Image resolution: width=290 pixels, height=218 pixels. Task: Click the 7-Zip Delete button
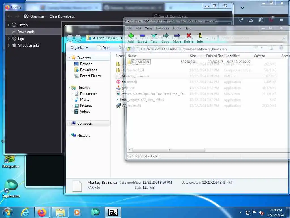(x=188, y=38)
